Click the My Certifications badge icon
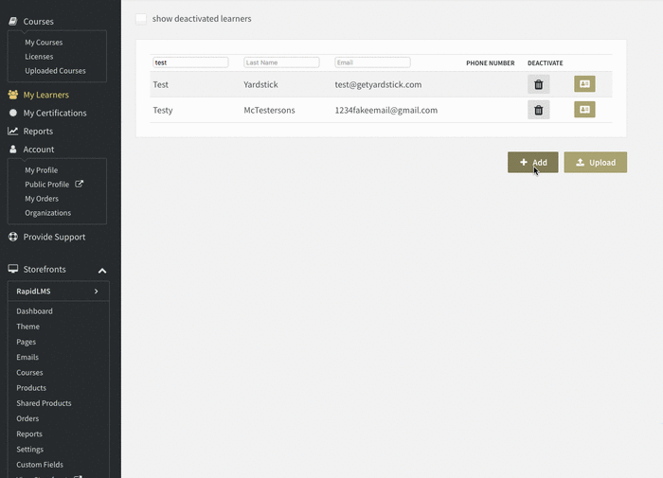Viewport: 663px width, 478px height. 13,113
